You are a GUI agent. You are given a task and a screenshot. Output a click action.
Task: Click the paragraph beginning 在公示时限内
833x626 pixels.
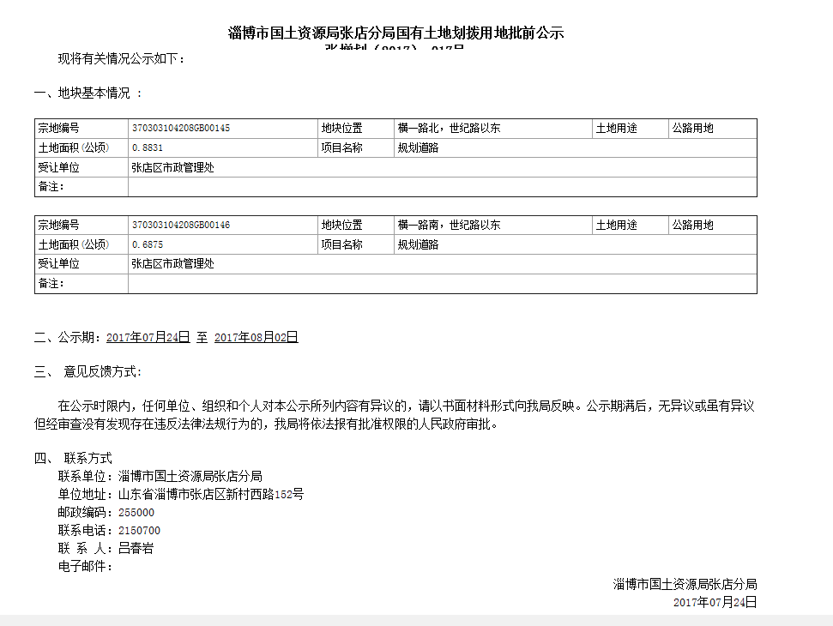click(x=394, y=415)
